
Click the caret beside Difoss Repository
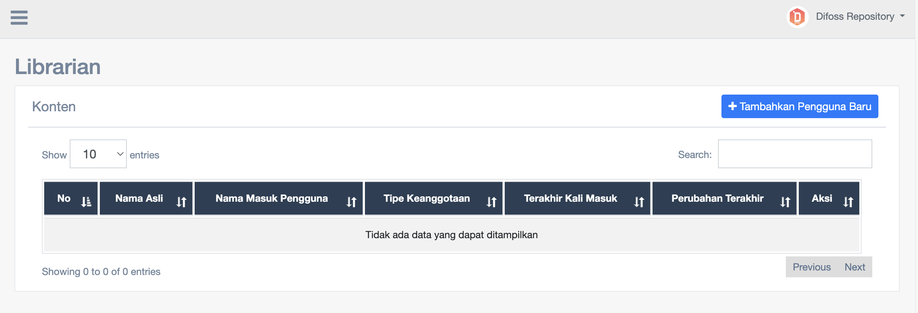click(x=902, y=16)
